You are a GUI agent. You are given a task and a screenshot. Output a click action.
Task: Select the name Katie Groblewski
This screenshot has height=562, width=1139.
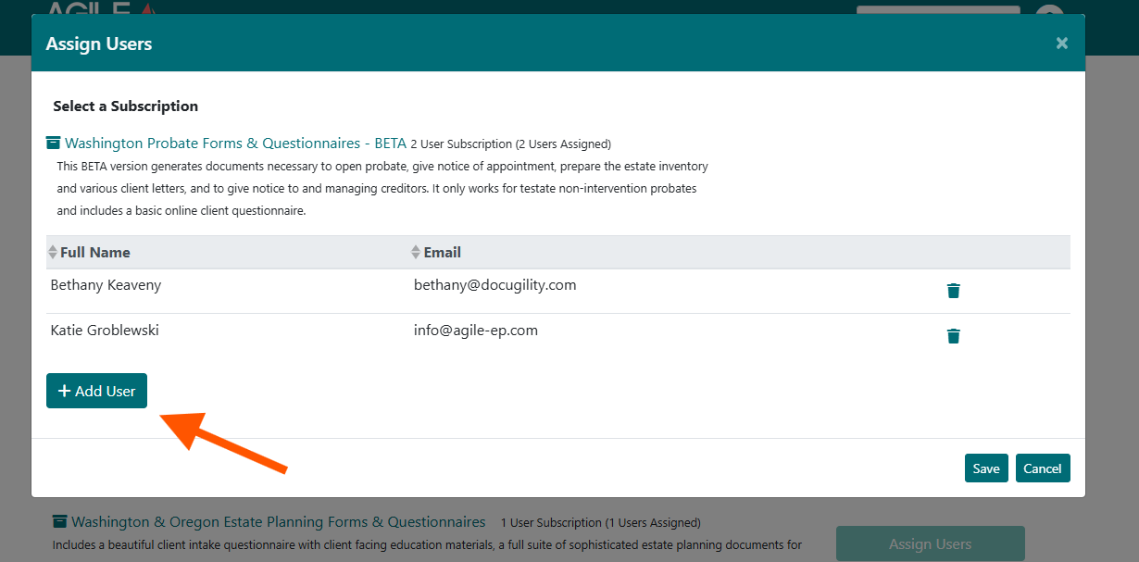pyautogui.click(x=105, y=330)
